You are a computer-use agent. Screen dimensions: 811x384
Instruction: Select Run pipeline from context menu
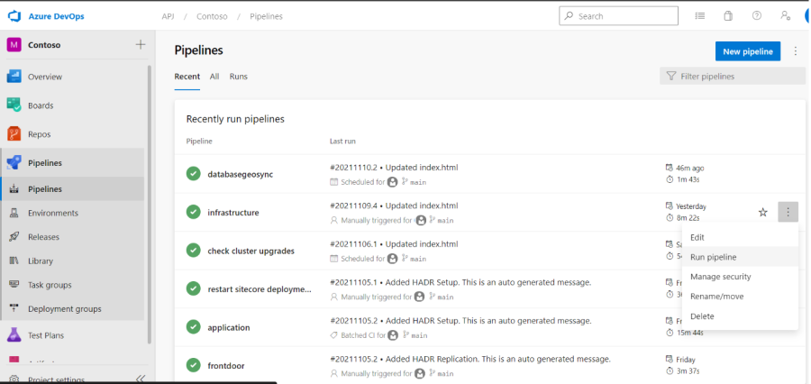pos(713,257)
